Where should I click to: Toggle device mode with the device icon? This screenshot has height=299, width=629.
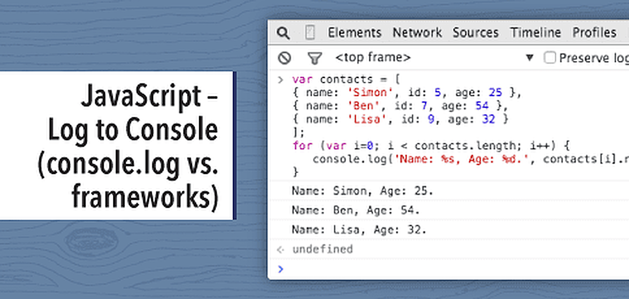coord(309,32)
